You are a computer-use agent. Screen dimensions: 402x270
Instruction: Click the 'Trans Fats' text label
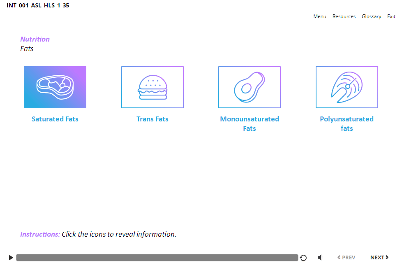coord(152,119)
